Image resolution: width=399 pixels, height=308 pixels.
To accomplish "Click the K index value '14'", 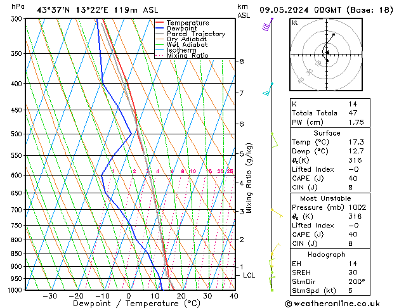I will pyautogui.click(x=353, y=104).
